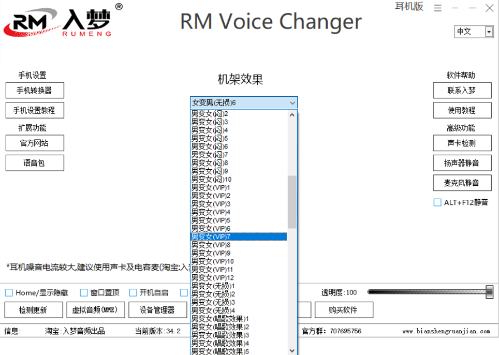The width and height of the screenshot is (499, 355).
Task: Select 男变女(VIP)12 effect
Action: pyautogui.click(x=239, y=278)
